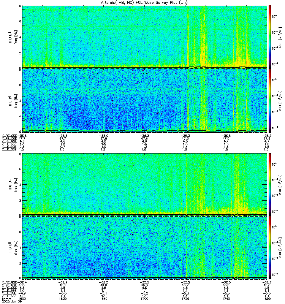
Task: Click the Y_LE_SSE value -5.2
Action: 144,293
